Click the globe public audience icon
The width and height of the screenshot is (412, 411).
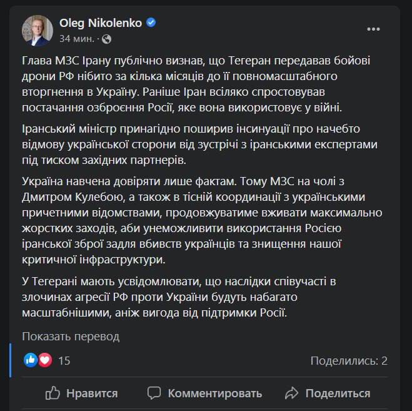click(106, 39)
